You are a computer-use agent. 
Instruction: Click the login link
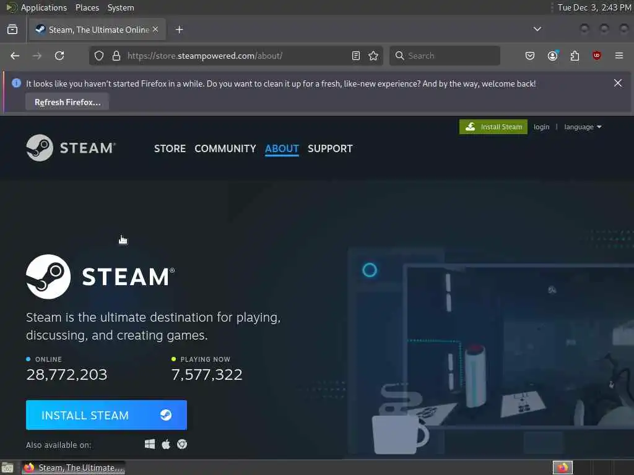[x=541, y=127]
